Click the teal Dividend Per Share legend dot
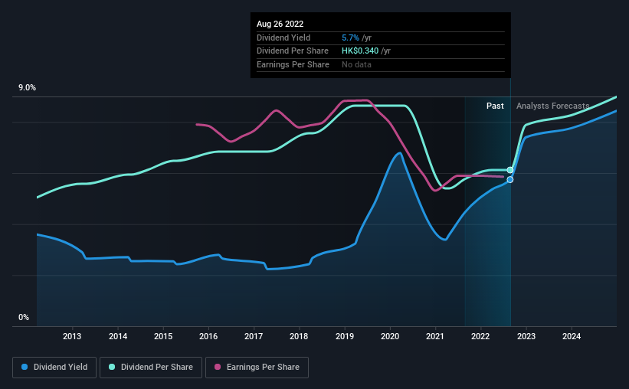629x389 pixels. [x=112, y=367]
